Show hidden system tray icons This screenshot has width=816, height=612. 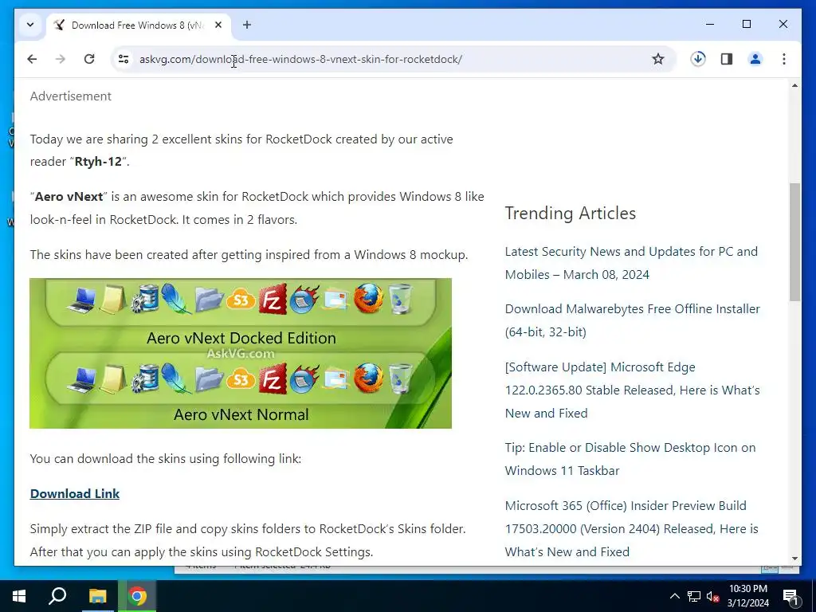coord(674,596)
